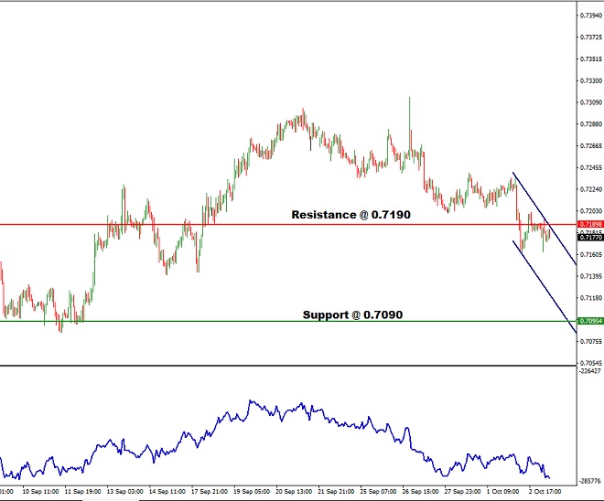
Task: Click the 0.72665 price axis label
Action: (591, 146)
